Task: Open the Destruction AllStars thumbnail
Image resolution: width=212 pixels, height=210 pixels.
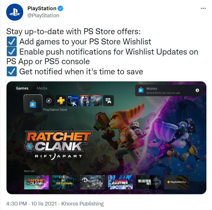Action: coord(120,182)
